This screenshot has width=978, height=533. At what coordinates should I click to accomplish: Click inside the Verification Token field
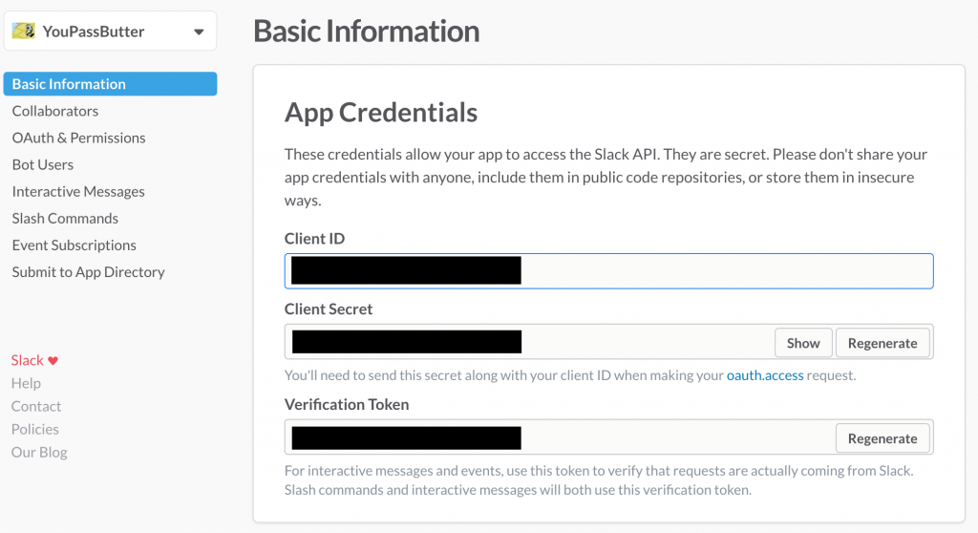click(x=560, y=437)
